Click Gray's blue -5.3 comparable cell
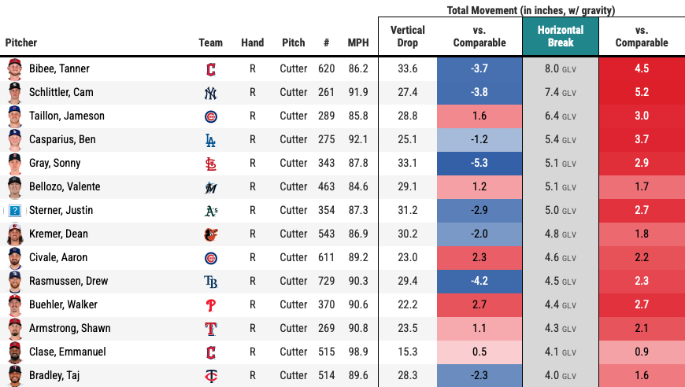Screen dimensions: 685x387 pos(479,164)
